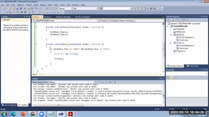Click the Cut scissors icon

click(25, 8)
